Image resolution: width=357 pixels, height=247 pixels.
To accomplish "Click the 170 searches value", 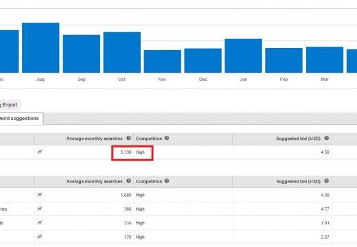I will coord(128,237).
